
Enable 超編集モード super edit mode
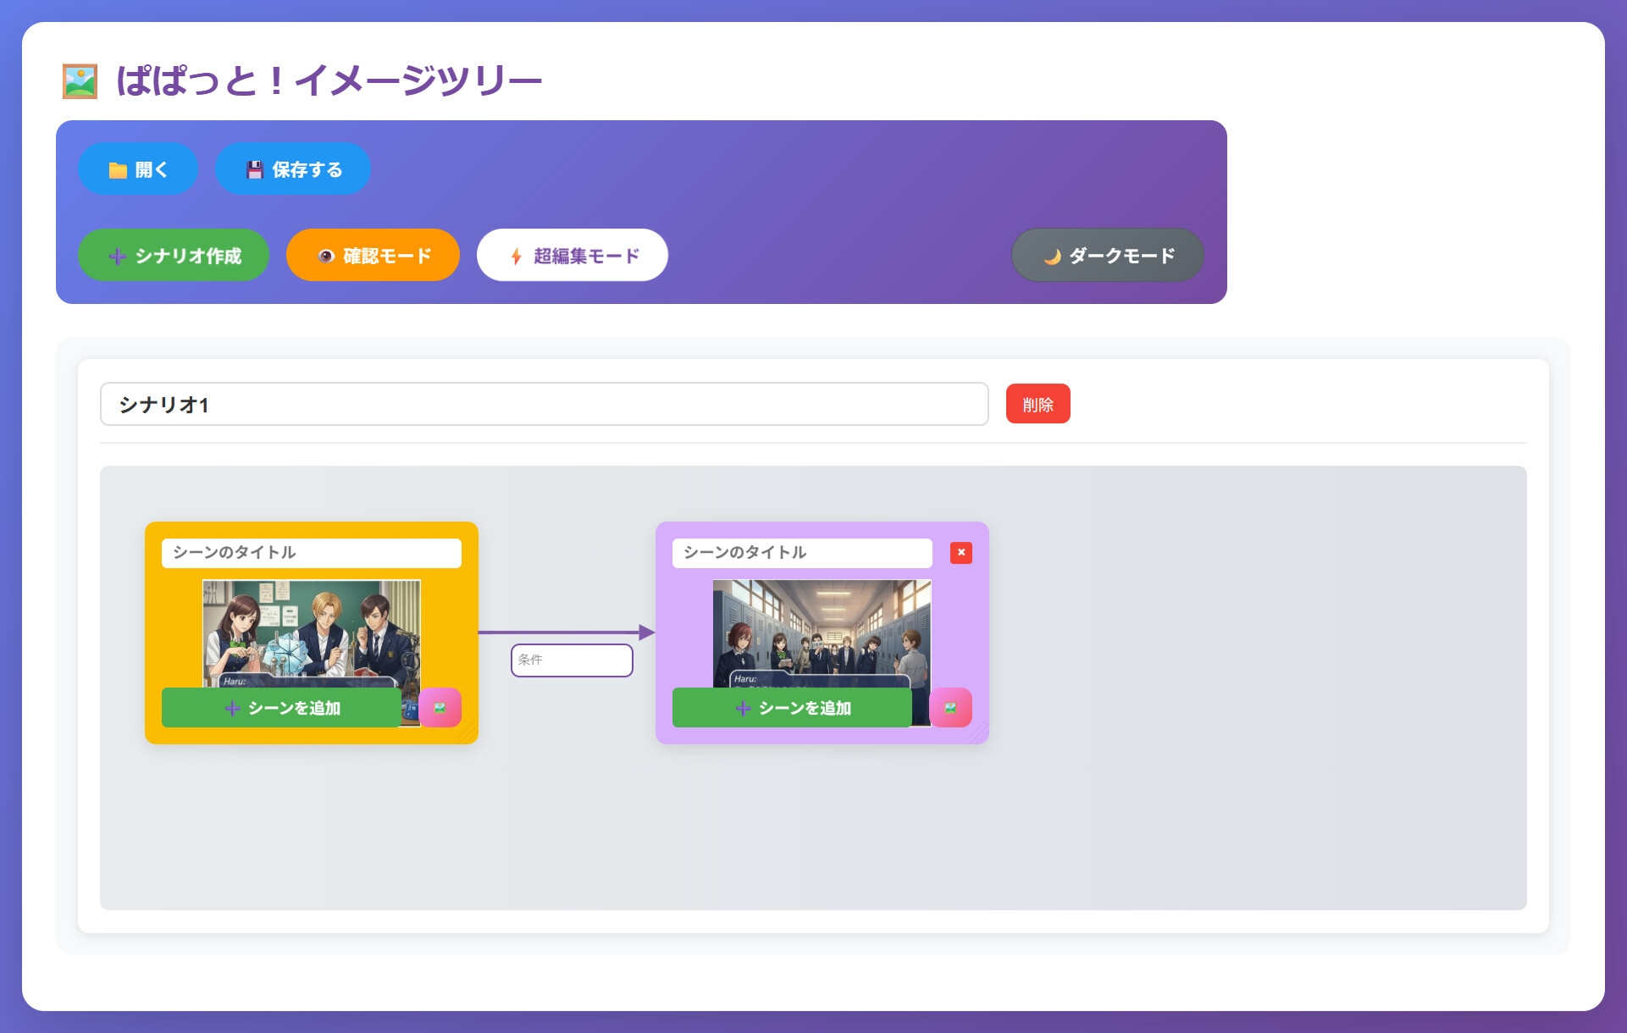573,256
